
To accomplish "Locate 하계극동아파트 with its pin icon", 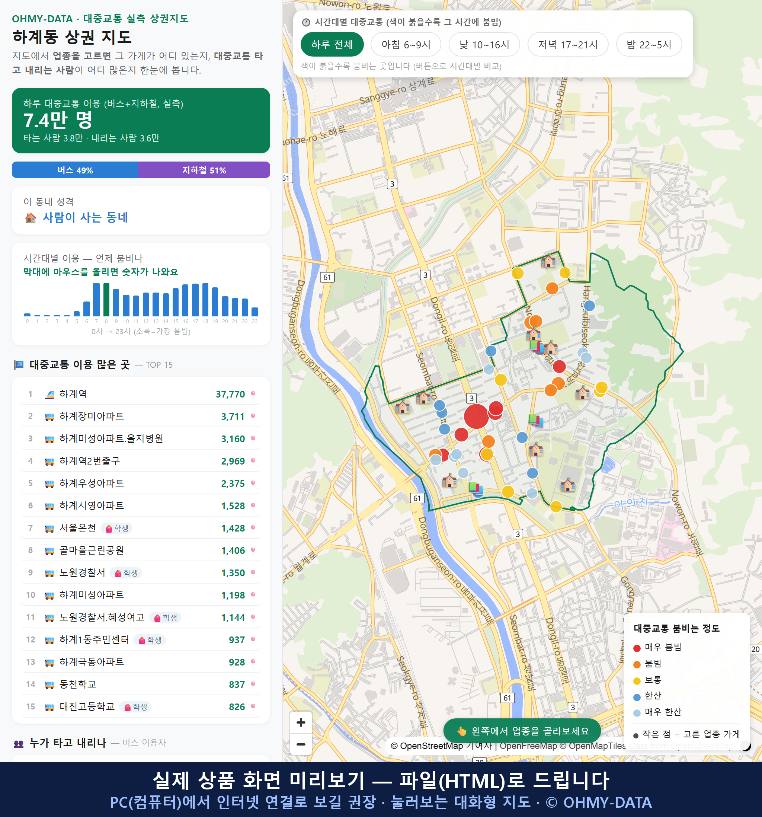I will pos(253,662).
